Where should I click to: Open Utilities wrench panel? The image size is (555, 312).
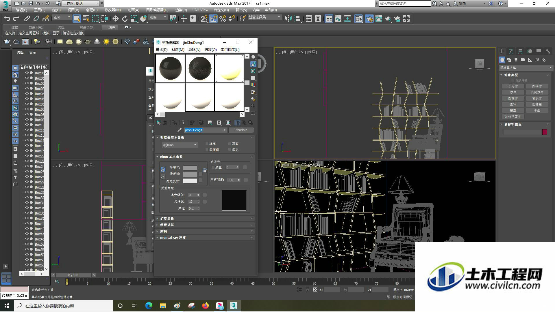[x=548, y=51]
